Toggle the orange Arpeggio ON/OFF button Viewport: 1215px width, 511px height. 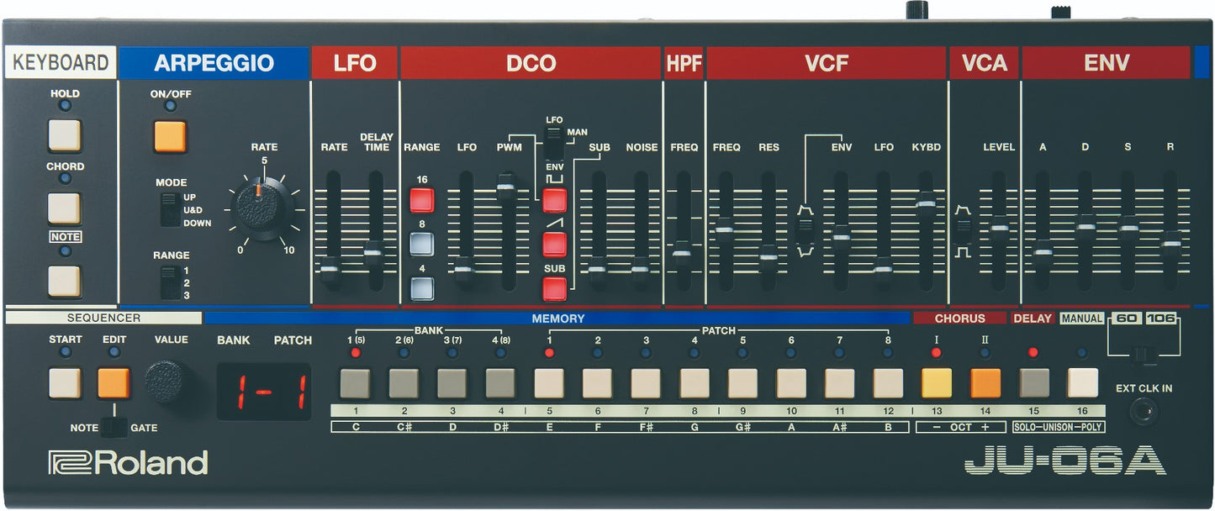[170, 136]
